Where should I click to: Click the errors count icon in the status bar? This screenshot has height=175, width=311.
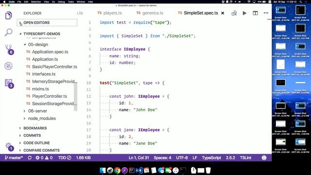(x=39, y=157)
